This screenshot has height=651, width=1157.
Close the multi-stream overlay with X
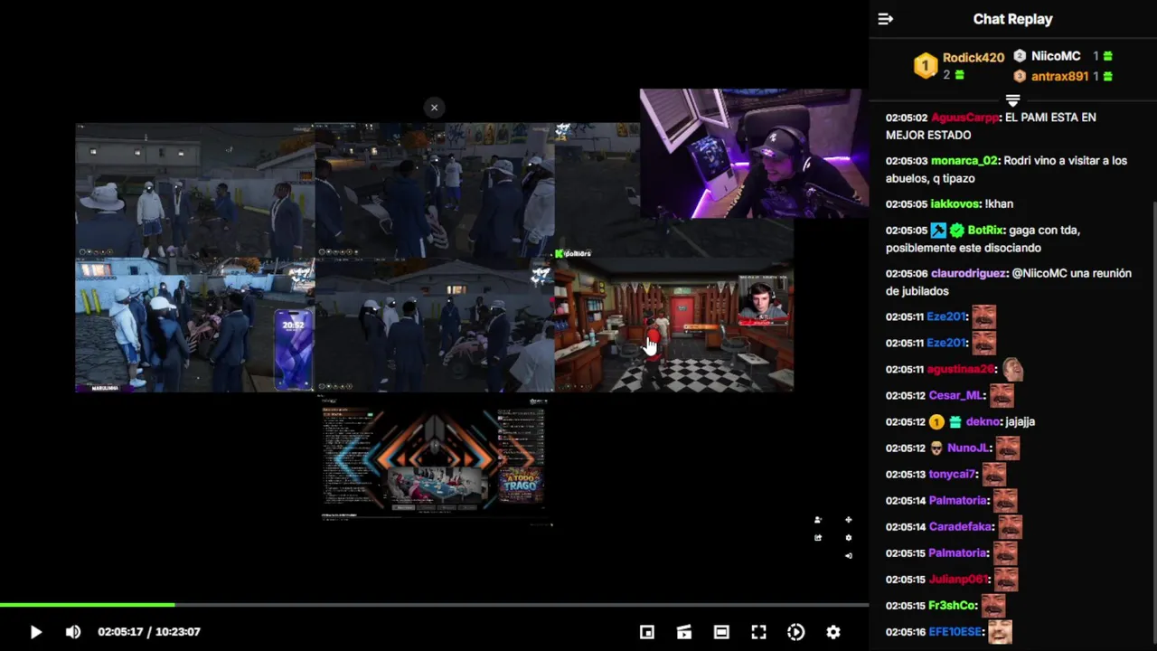click(434, 108)
